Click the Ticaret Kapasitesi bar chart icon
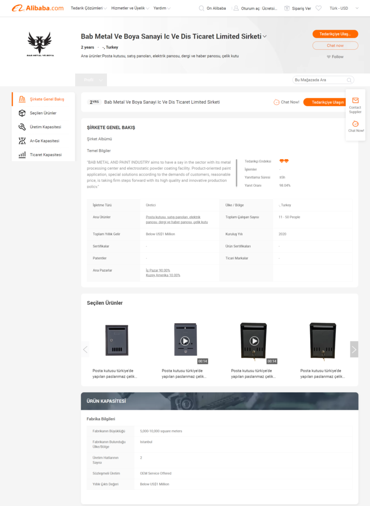This screenshot has height=506, width=370. click(x=22, y=154)
